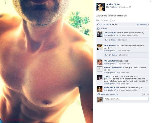
Task: Click Share link below the post text
Action: point(112,20)
